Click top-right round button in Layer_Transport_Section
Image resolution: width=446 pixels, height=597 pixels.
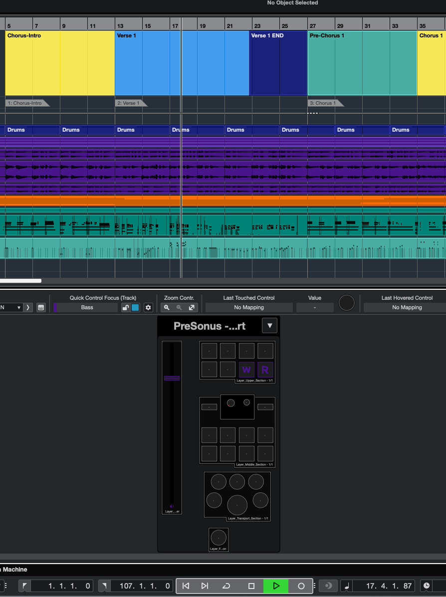click(x=256, y=482)
